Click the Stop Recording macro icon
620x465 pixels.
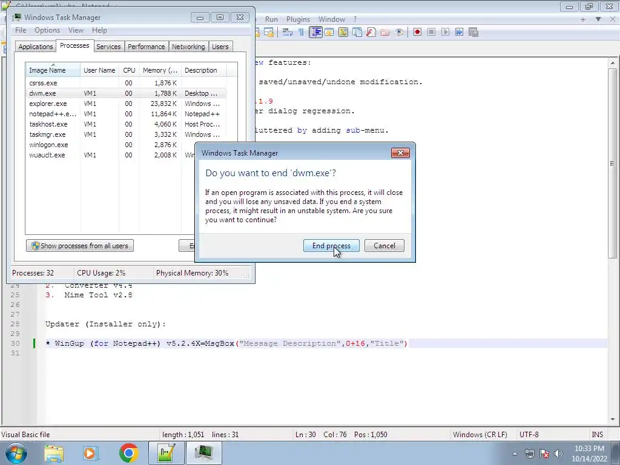click(x=431, y=33)
